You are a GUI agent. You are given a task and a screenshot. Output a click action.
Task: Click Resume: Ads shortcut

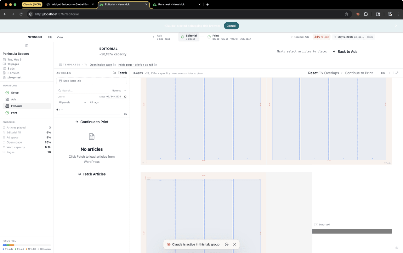(x=300, y=37)
